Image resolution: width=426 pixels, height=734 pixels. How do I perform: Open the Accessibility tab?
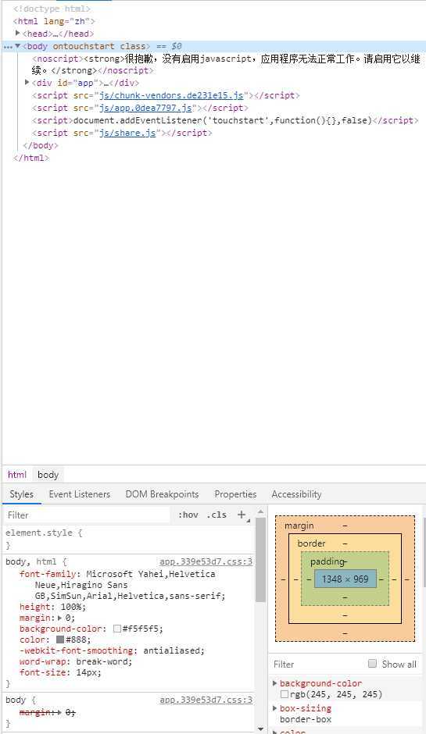pyautogui.click(x=296, y=494)
